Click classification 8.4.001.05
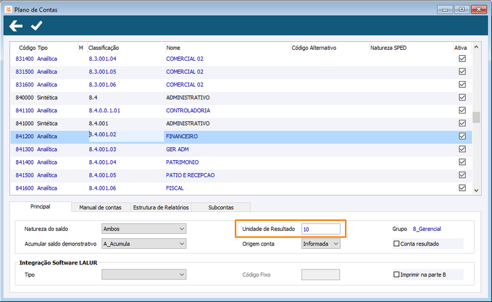This screenshot has height=302, width=492. point(102,175)
